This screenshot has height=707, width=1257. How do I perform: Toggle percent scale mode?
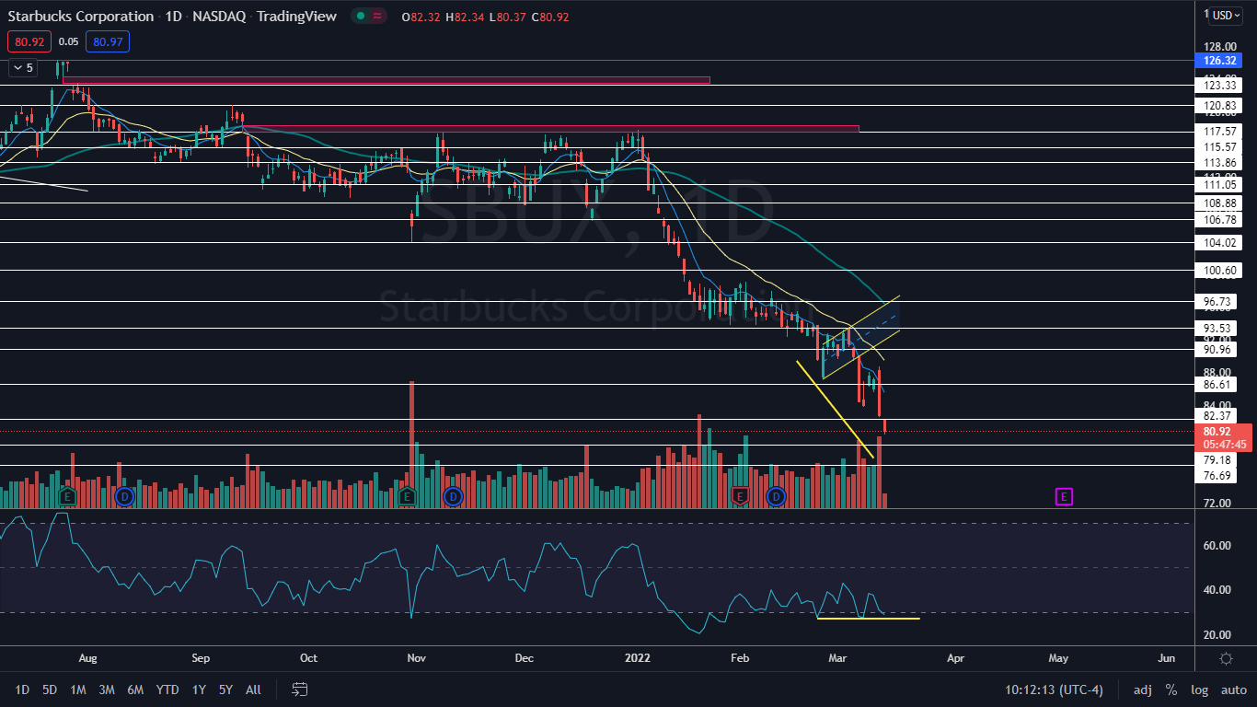1171,690
